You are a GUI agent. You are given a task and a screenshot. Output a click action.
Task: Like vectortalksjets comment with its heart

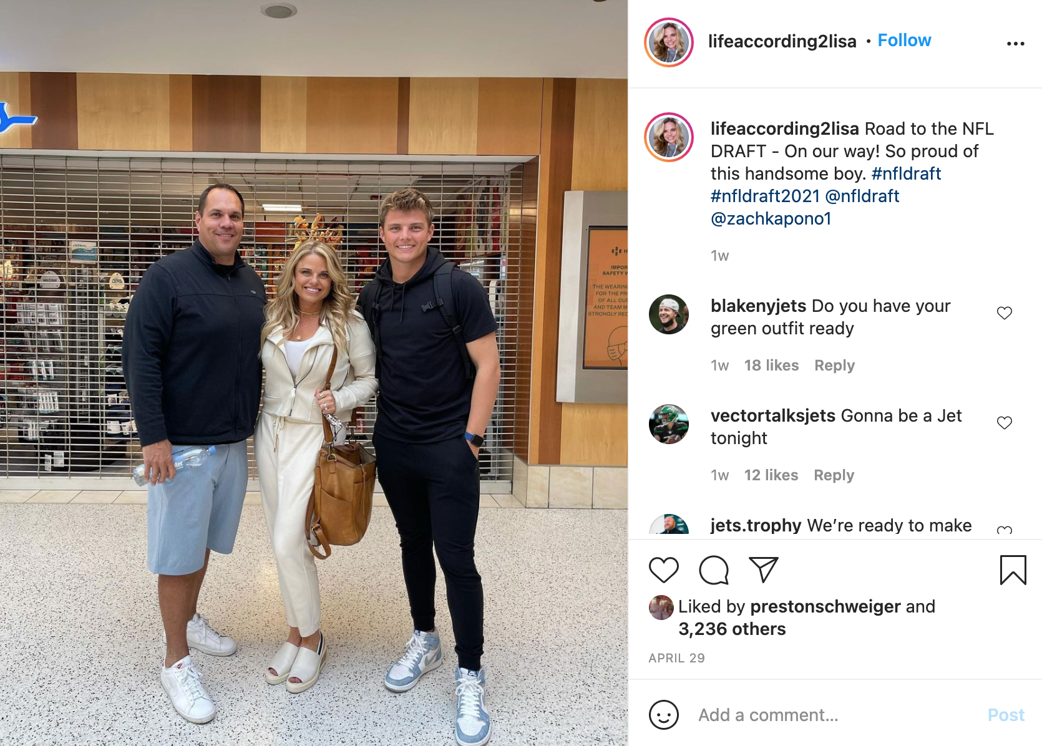[x=1005, y=423]
